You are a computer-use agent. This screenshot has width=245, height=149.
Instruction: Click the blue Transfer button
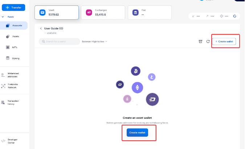pyautogui.click(x=13, y=7)
